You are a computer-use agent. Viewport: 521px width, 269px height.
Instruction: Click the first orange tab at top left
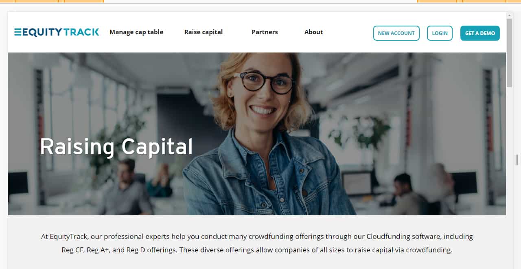8,1
